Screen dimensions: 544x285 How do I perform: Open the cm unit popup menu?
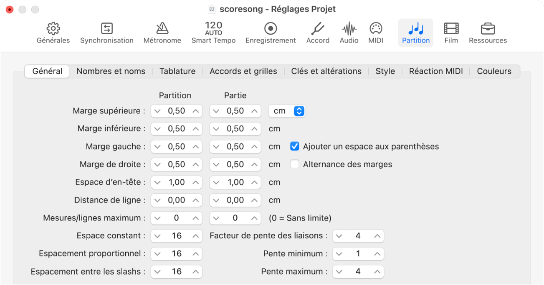(x=287, y=111)
